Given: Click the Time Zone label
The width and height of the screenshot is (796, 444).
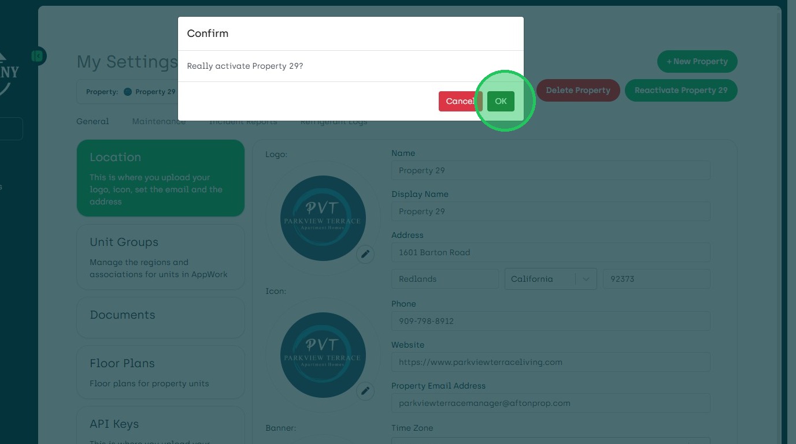Looking at the screenshot, I should (x=412, y=428).
